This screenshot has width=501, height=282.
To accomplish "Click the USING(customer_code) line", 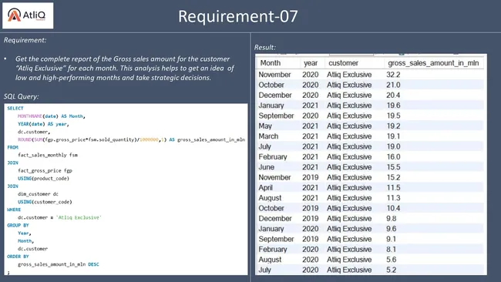I will tap(45, 202).
